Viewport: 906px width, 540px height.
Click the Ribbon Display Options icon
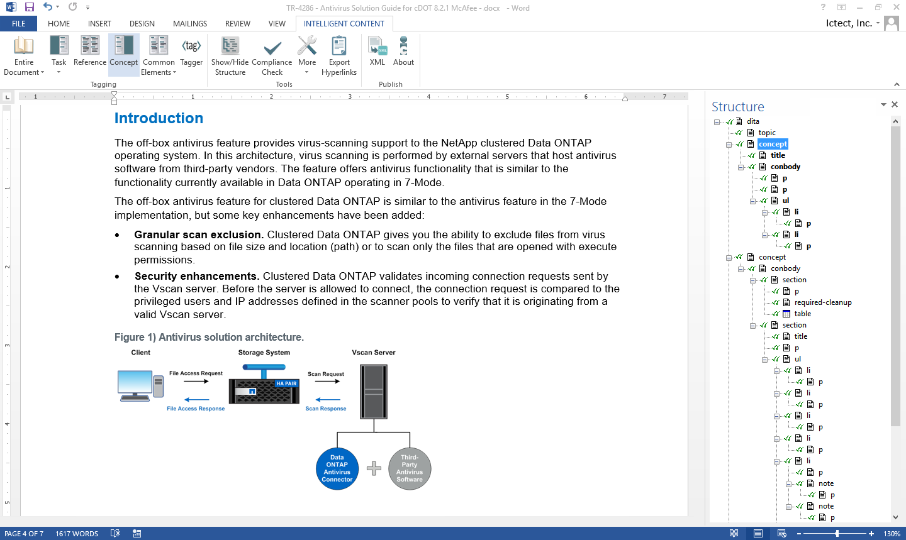(x=841, y=7)
